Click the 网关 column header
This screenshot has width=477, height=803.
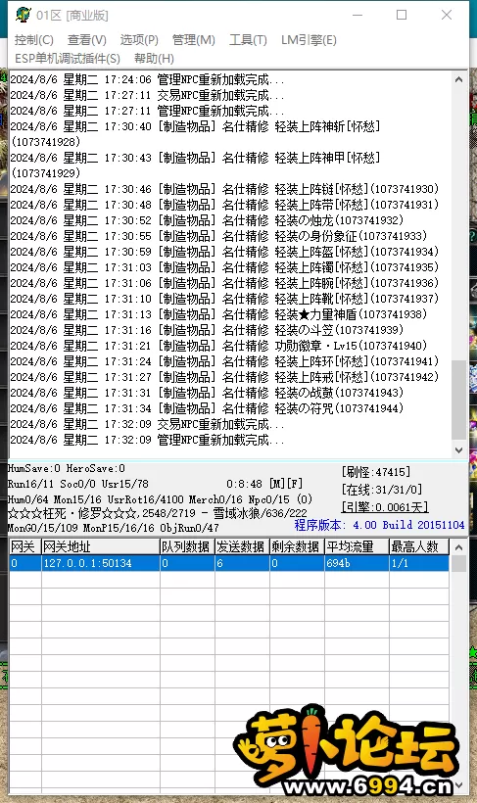click(x=25, y=546)
